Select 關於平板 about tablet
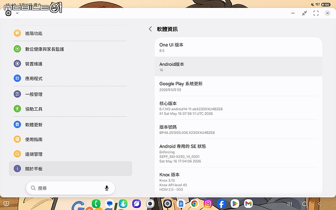 point(70,169)
